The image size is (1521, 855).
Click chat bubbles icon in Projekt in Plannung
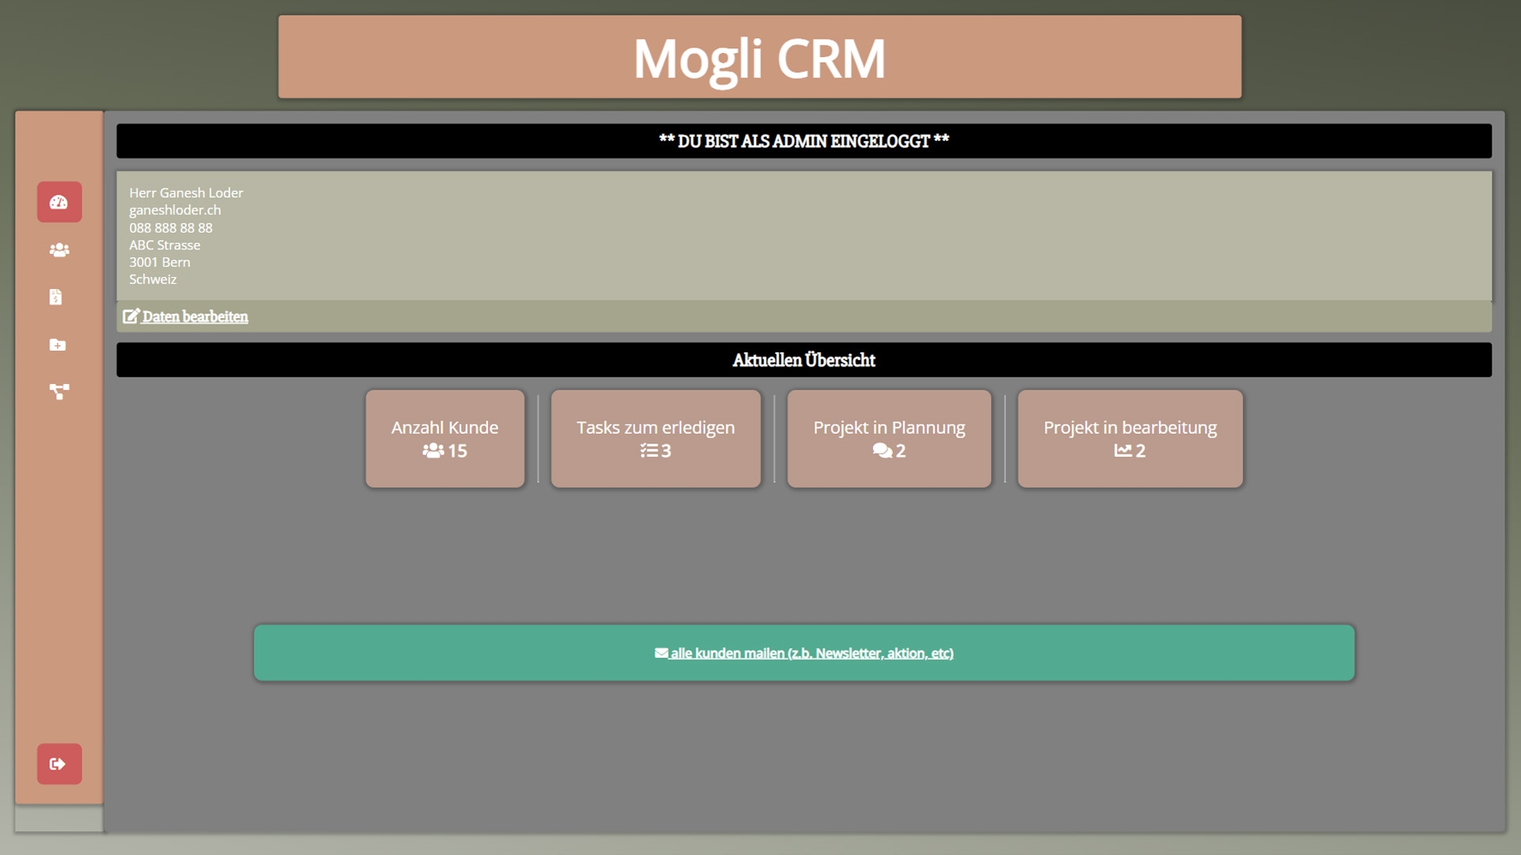(882, 450)
